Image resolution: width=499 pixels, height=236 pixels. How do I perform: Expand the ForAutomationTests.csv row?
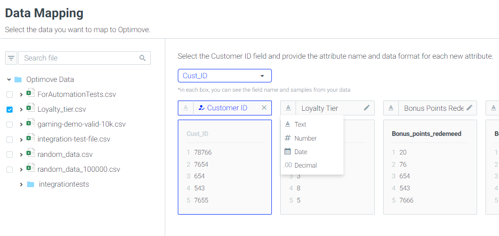pos(21,94)
